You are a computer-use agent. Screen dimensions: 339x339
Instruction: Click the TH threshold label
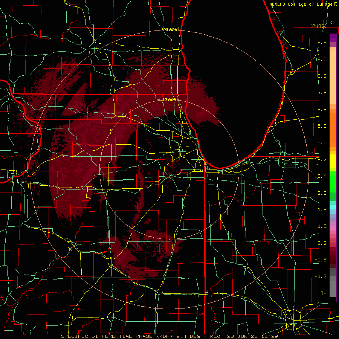coord(324,293)
